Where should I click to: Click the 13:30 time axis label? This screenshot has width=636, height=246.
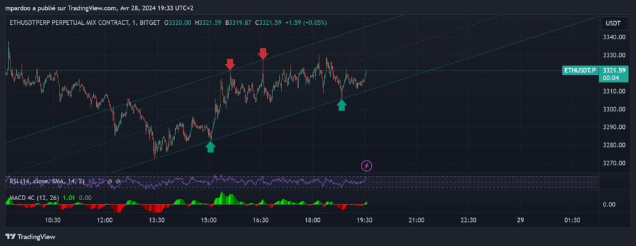pos(157,221)
